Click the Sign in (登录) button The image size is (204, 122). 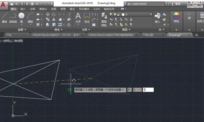(176, 4)
